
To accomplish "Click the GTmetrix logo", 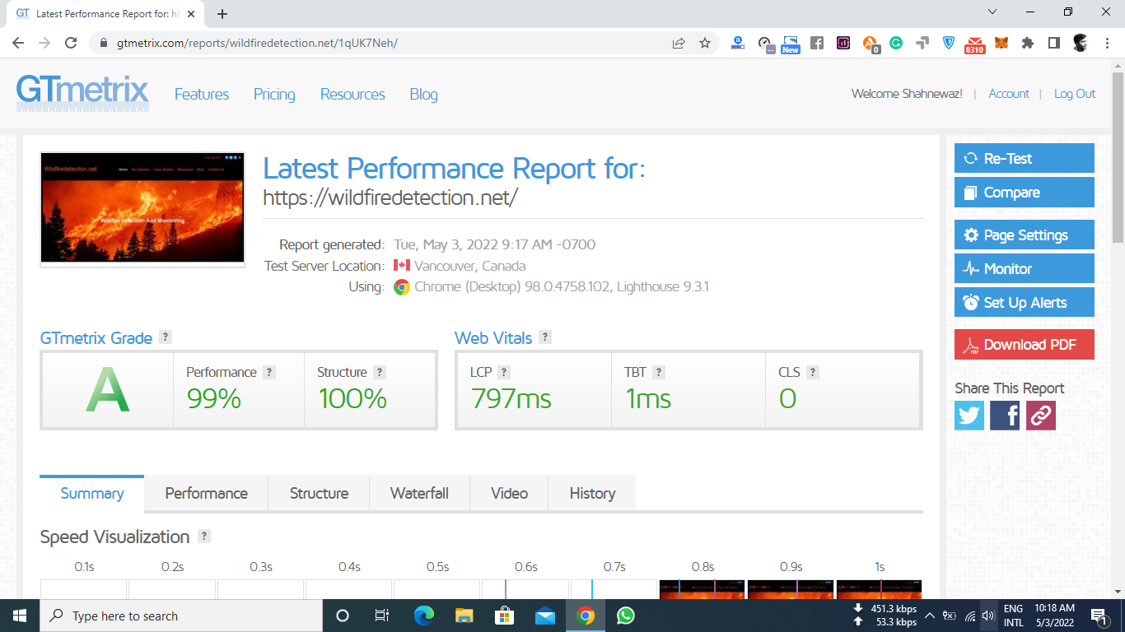I will pos(82,93).
